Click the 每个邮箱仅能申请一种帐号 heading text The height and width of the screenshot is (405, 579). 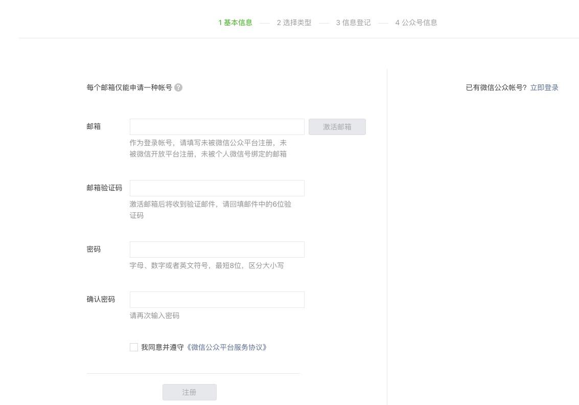[x=129, y=87]
